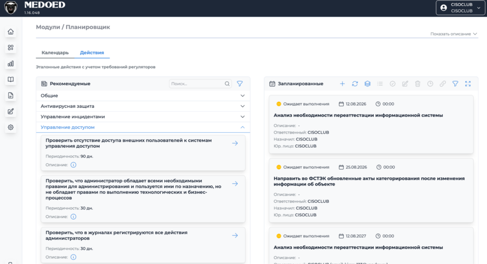Open filter in Рекомендуемые panel
The image size is (487, 264).
240,84
